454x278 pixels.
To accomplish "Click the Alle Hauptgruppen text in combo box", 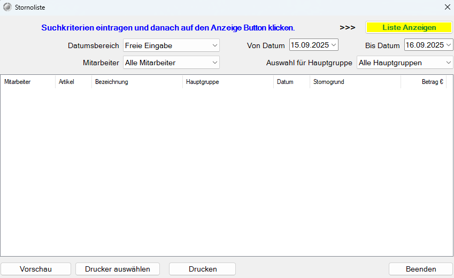I will pos(390,63).
